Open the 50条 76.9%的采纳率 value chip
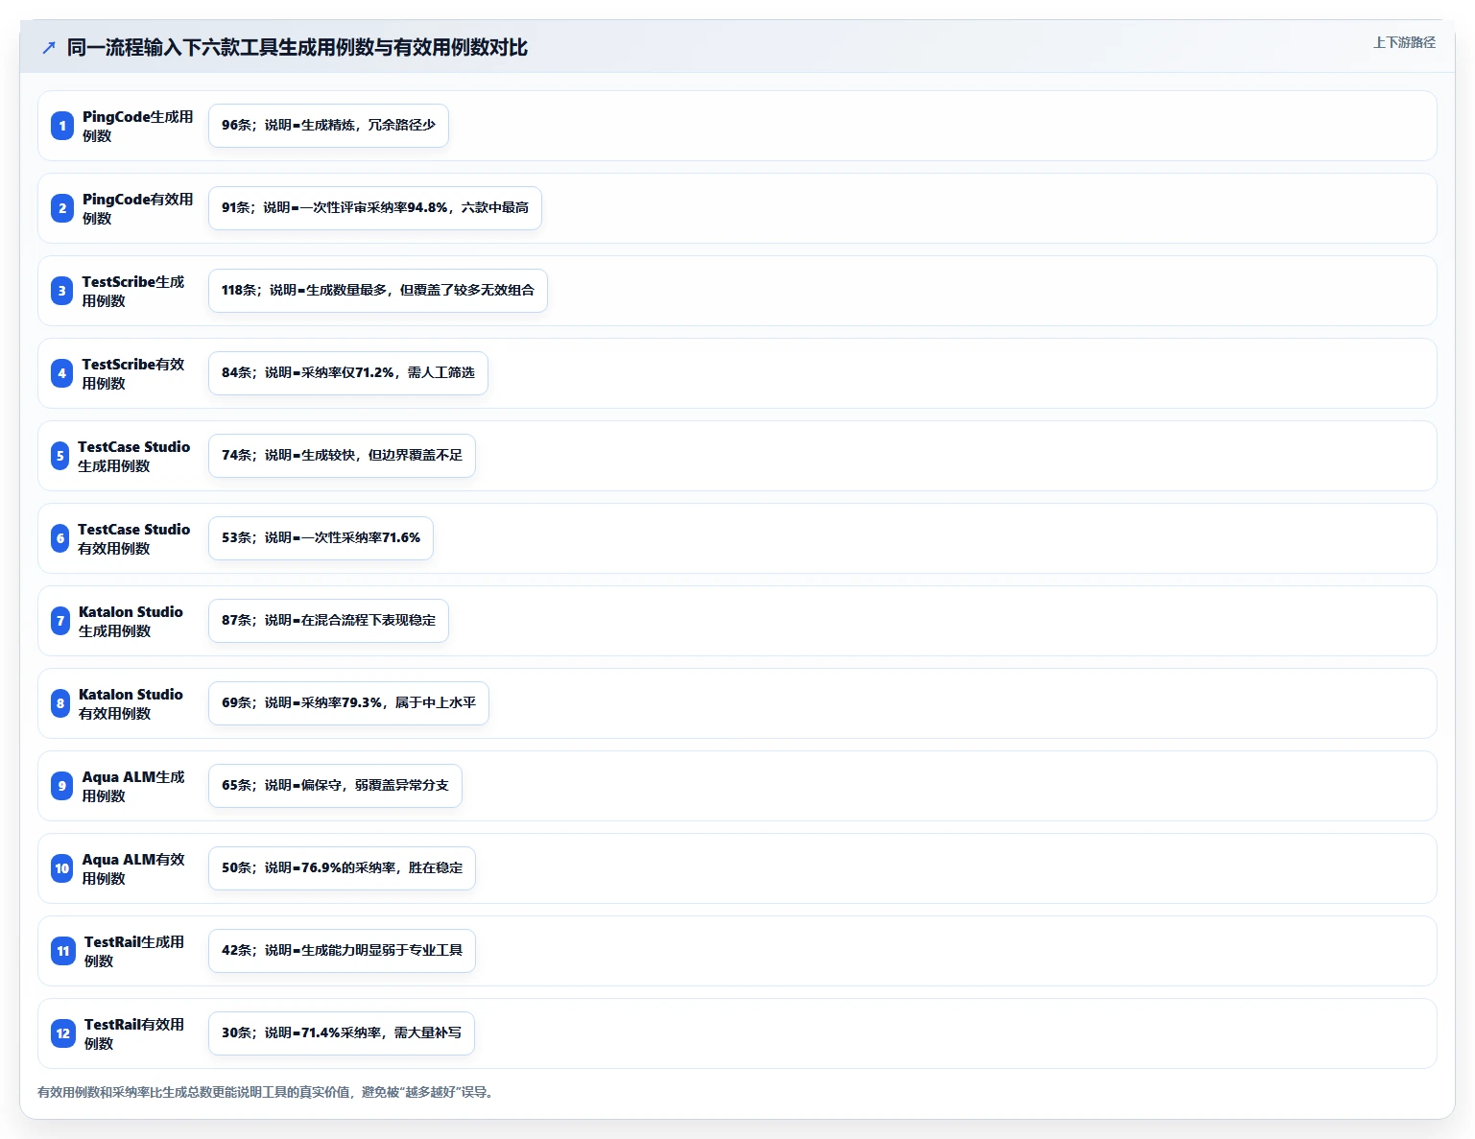The height and width of the screenshot is (1139, 1475). [342, 868]
